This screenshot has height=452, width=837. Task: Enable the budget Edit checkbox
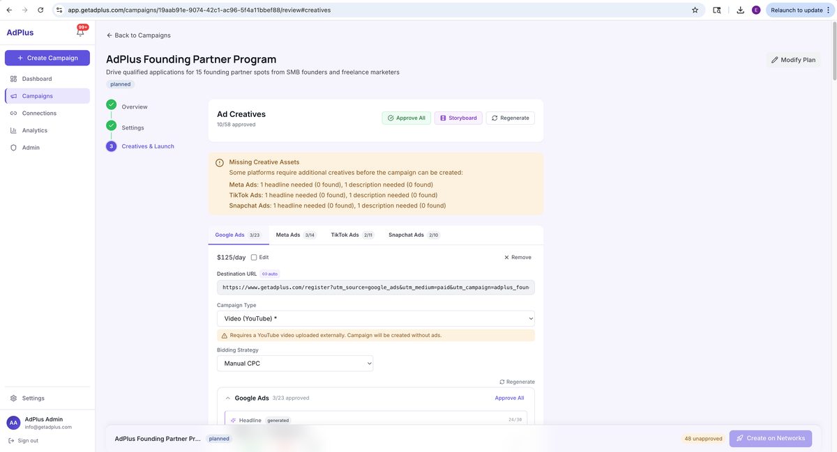[x=254, y=258]
